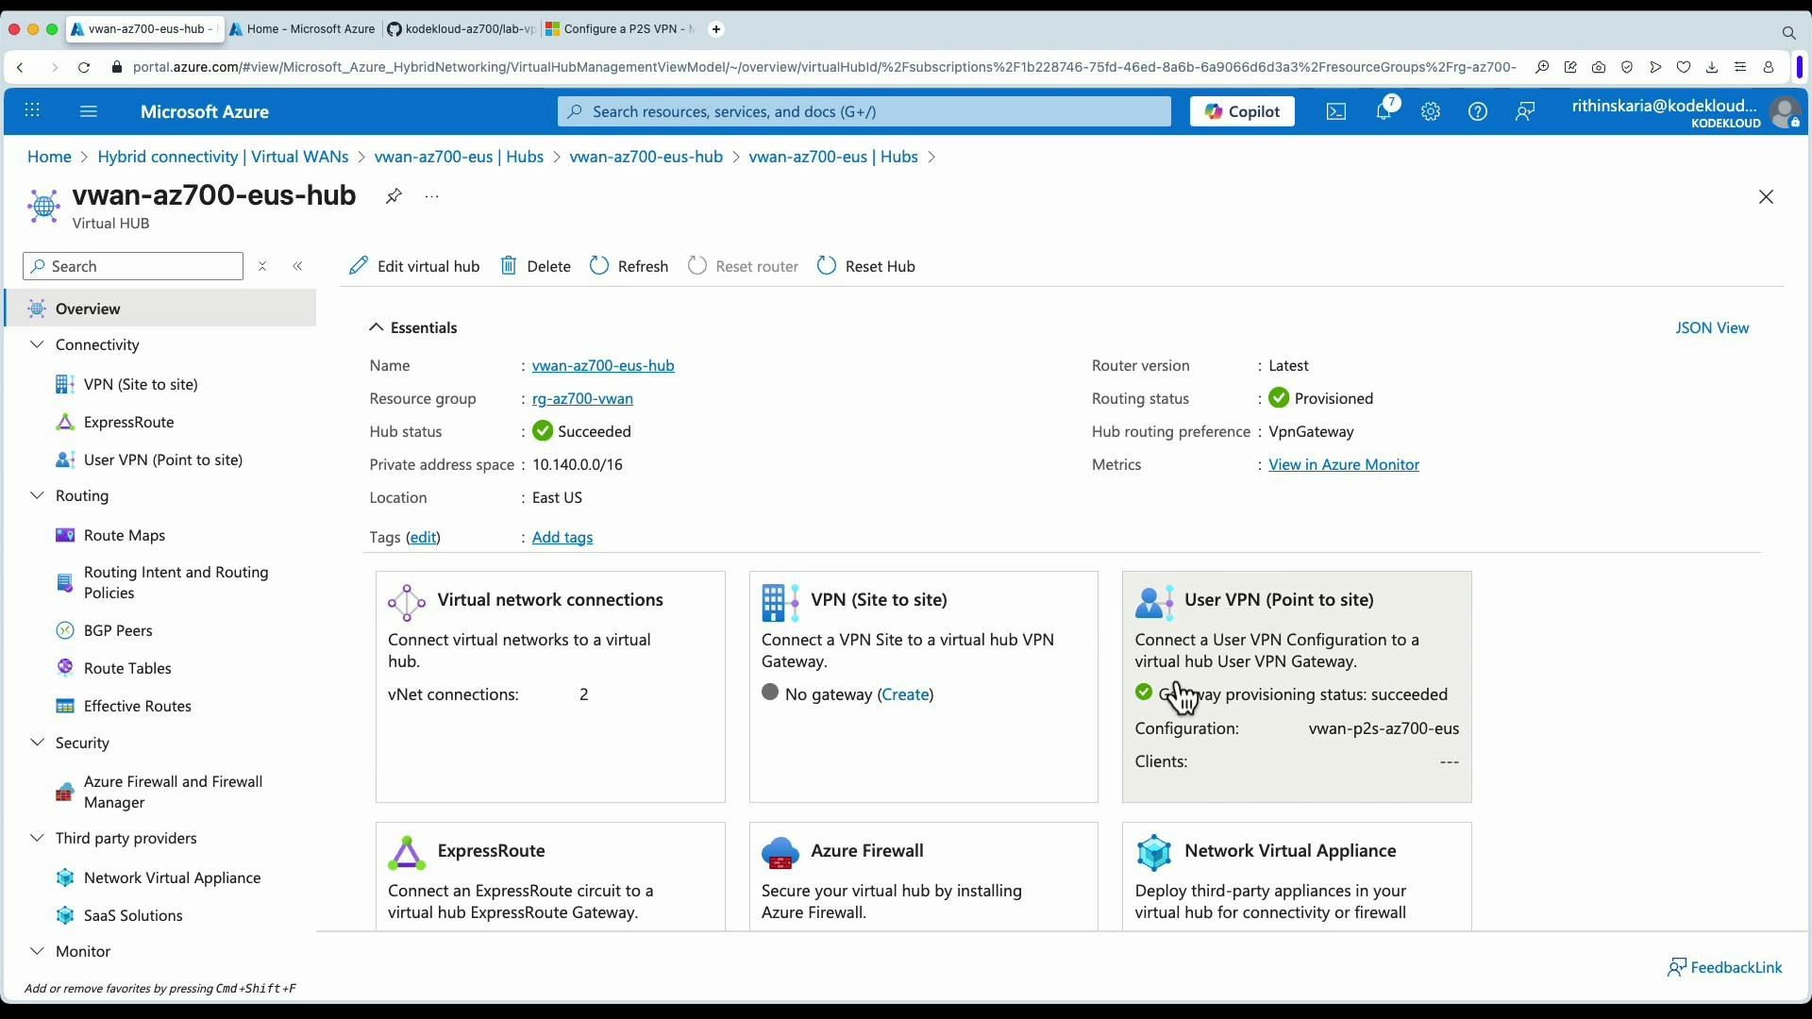Open the portal settings gear
Screen dimensions: 1812x1019
pos(1431,111)
